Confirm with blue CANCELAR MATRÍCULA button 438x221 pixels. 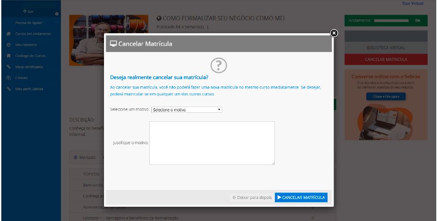point(301,197)
